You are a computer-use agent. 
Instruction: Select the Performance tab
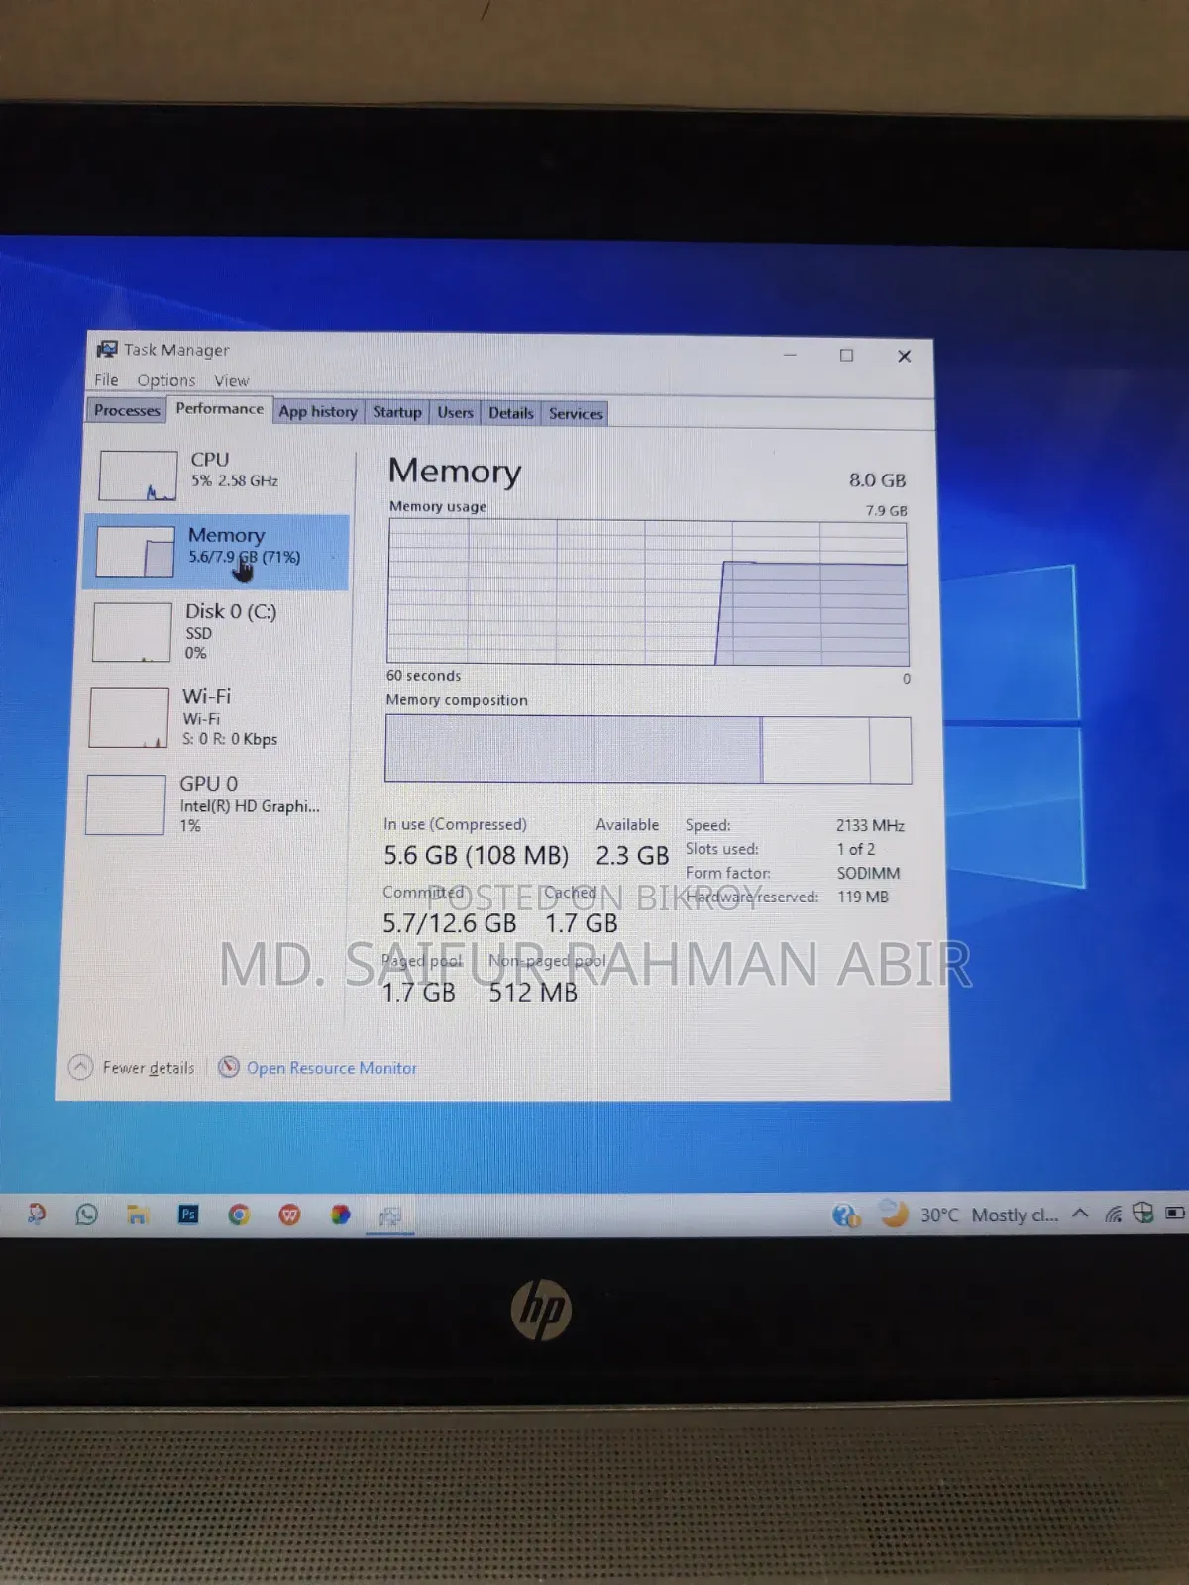pos(219,408)
